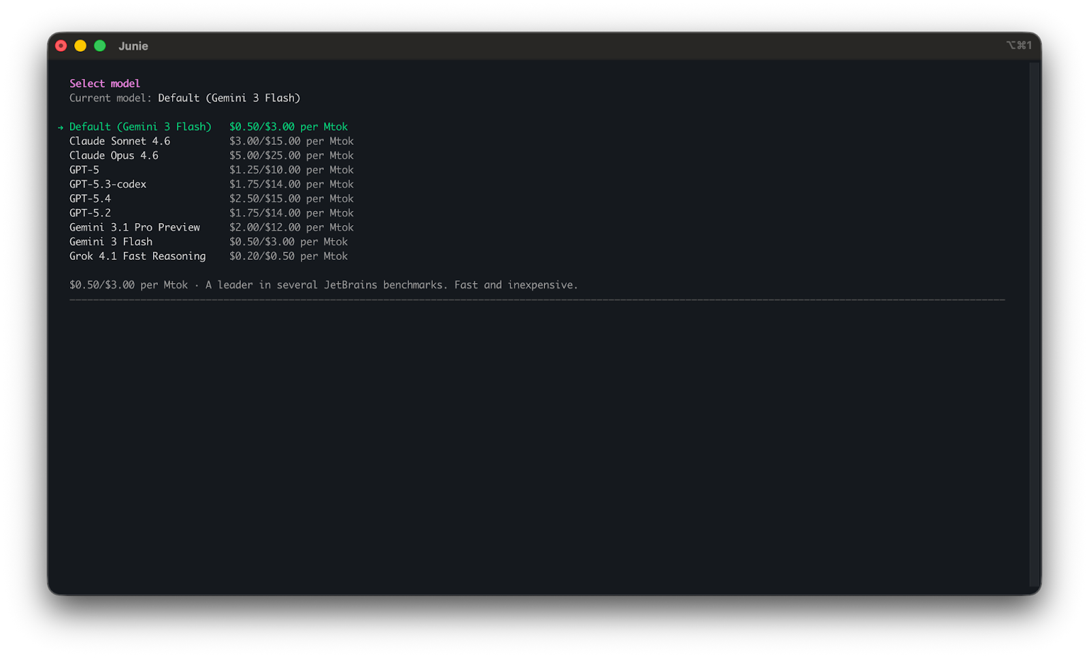Click the Select model heading
Viewport: 1089px width, 658px height.
click(x=105, y=83)
